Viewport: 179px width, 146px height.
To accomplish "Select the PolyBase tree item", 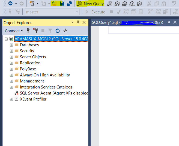I will (x=28, y=69).
